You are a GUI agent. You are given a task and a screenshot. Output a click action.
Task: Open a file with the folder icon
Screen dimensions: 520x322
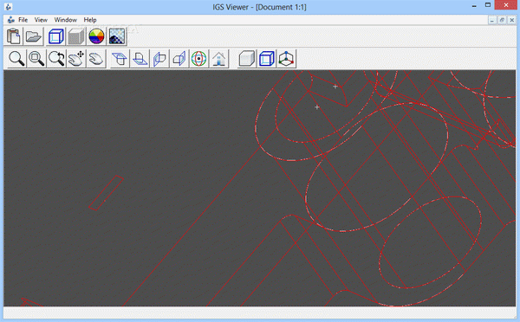34,36
